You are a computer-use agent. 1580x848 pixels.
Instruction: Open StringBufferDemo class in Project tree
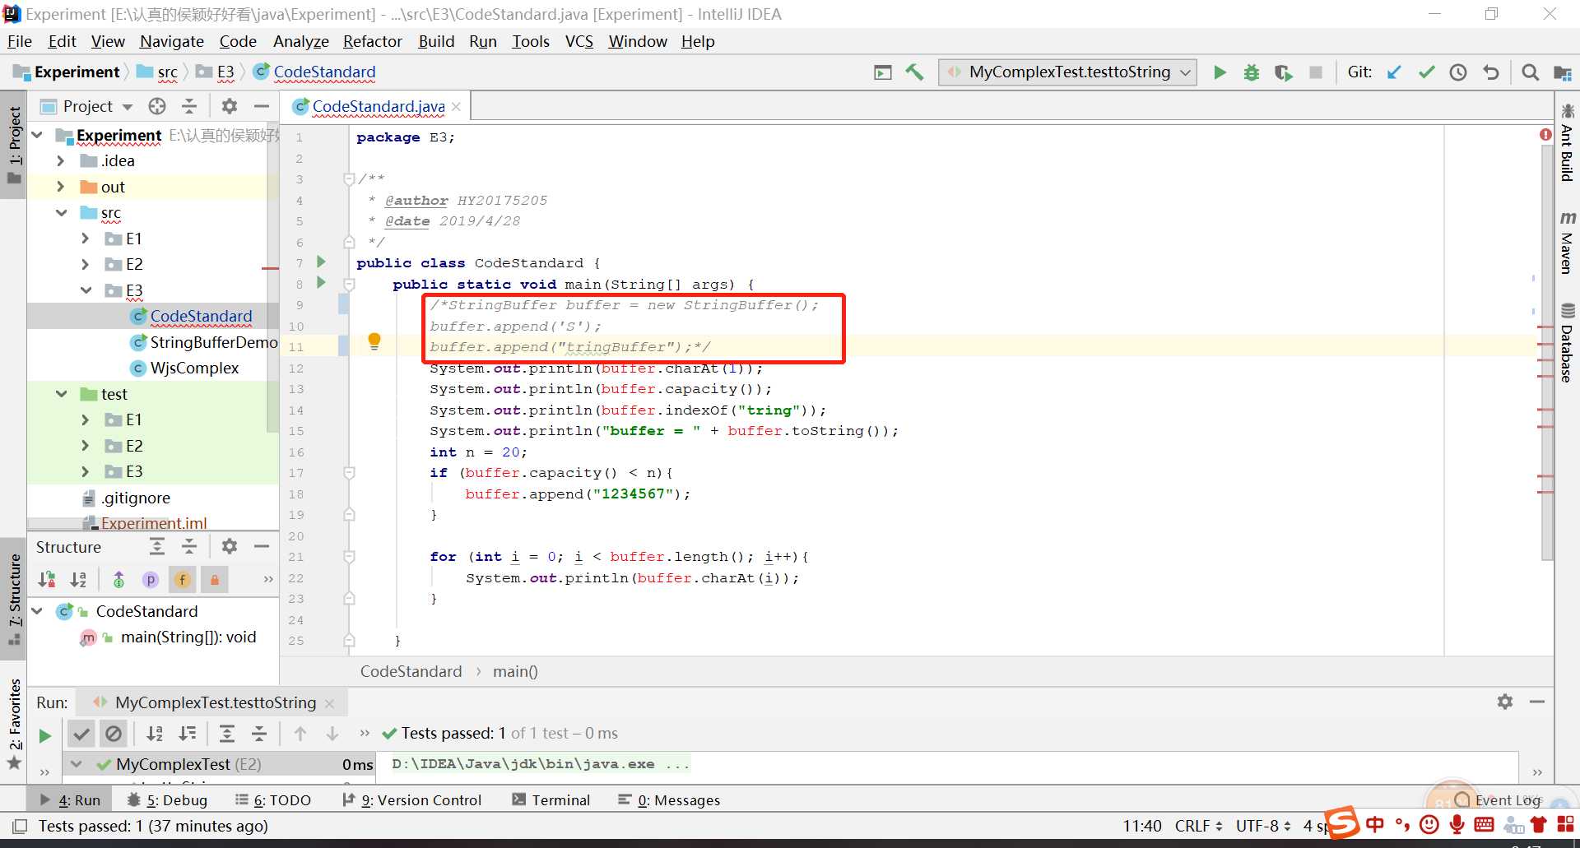coord(213,342)
